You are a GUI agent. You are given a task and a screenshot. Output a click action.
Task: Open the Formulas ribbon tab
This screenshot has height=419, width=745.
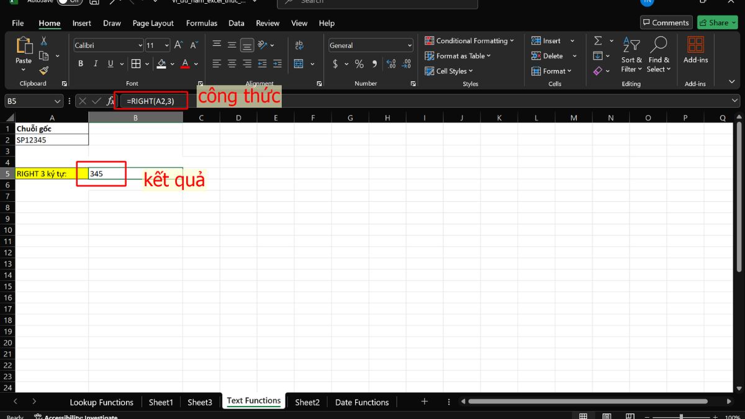tap(202, 23)
